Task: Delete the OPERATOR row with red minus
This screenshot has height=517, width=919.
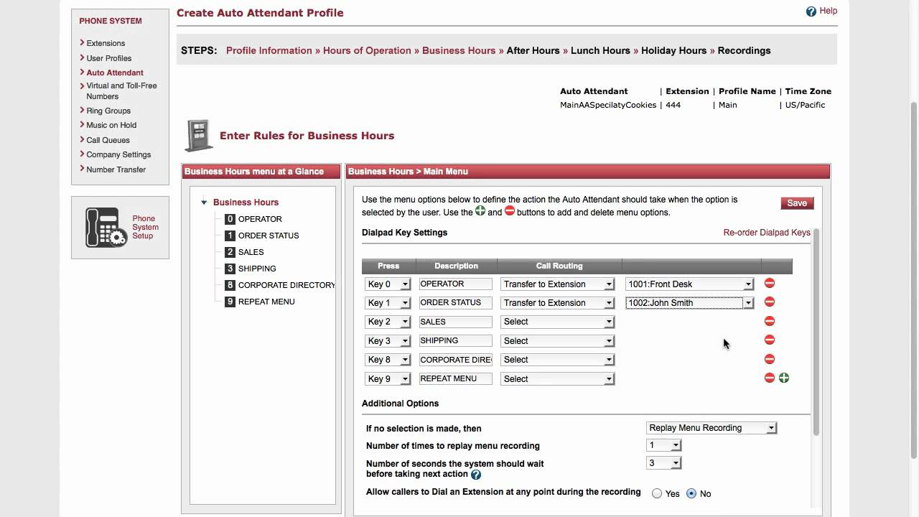Action: click(x=770, y=284)
